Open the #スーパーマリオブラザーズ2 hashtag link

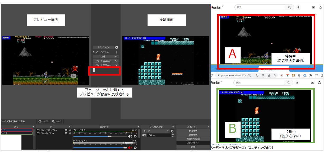click(x=230, y=145)
